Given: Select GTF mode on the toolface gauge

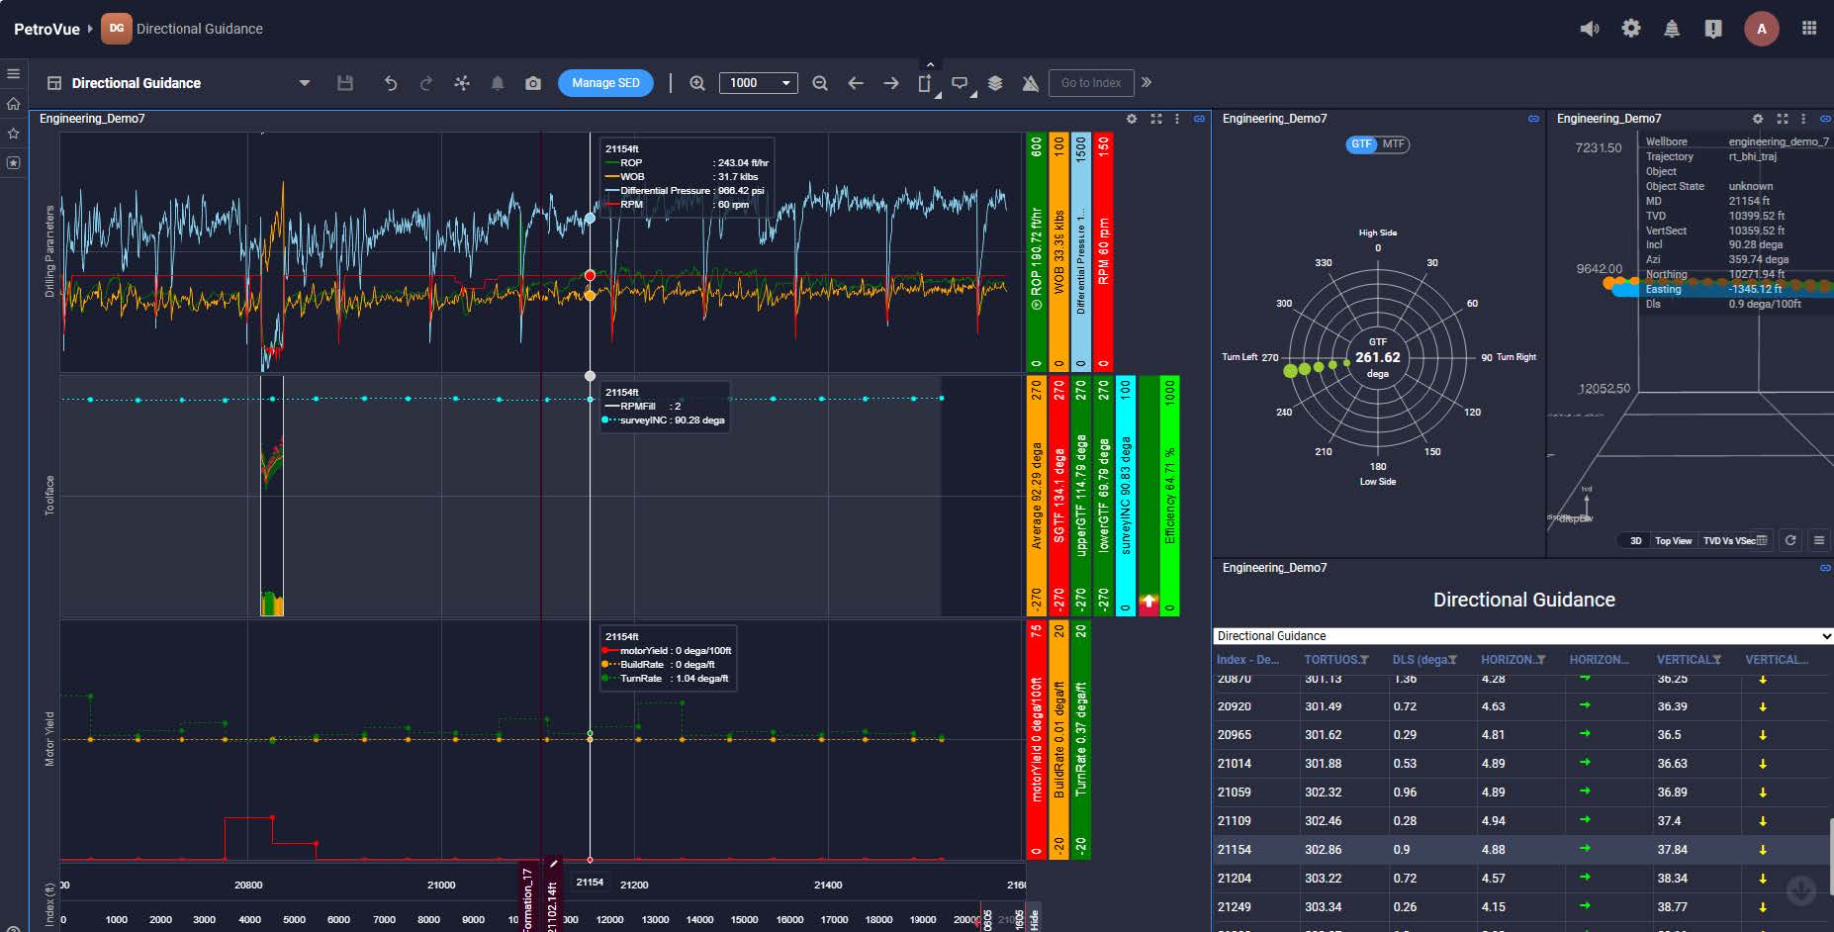Looking at the screenshot, I should 1361,144.
